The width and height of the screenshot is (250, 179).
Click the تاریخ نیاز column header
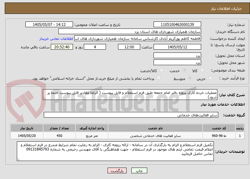27,128
